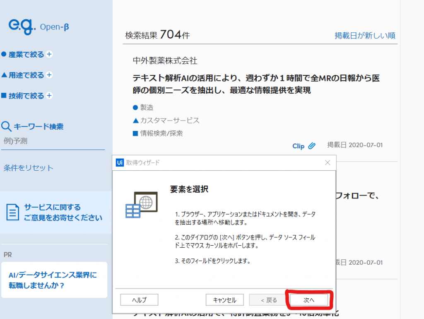Image resolution: width=424 pixels, height=319 pixels.
Task: Click the Clip paperclip icon
Action: click(x=312, y=146)
